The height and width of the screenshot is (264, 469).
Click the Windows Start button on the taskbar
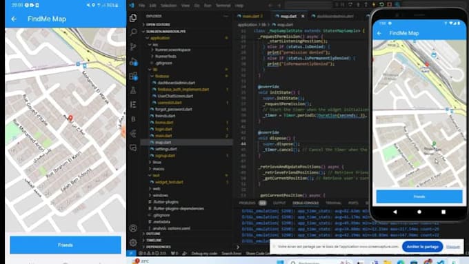280,262
